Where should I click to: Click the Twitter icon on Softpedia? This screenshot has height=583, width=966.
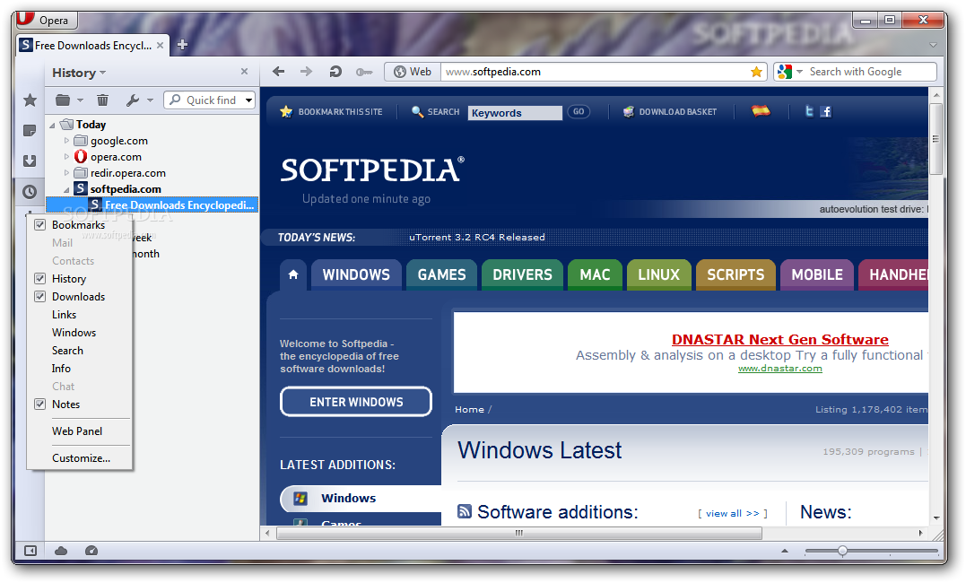coord(809,111)
